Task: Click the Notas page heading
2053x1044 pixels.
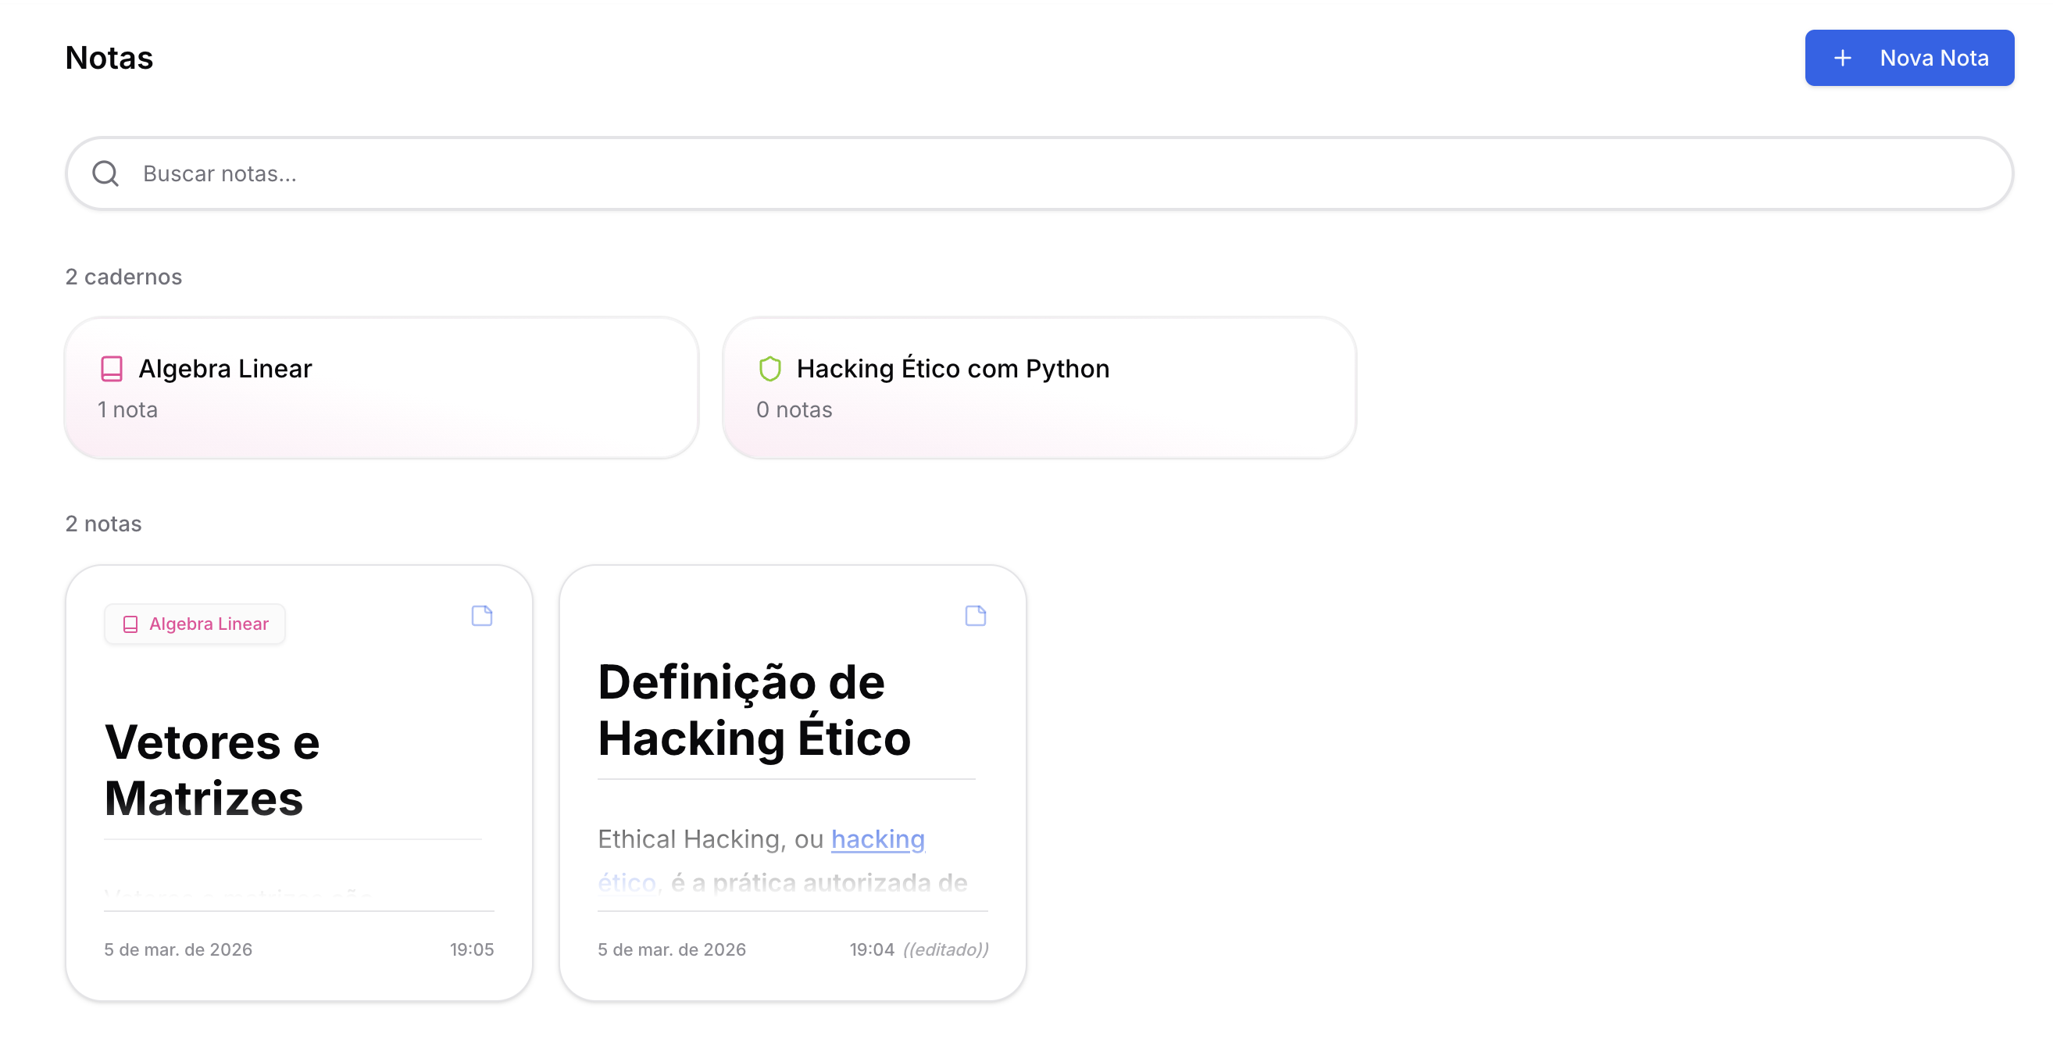Action: tap(109, 56)
